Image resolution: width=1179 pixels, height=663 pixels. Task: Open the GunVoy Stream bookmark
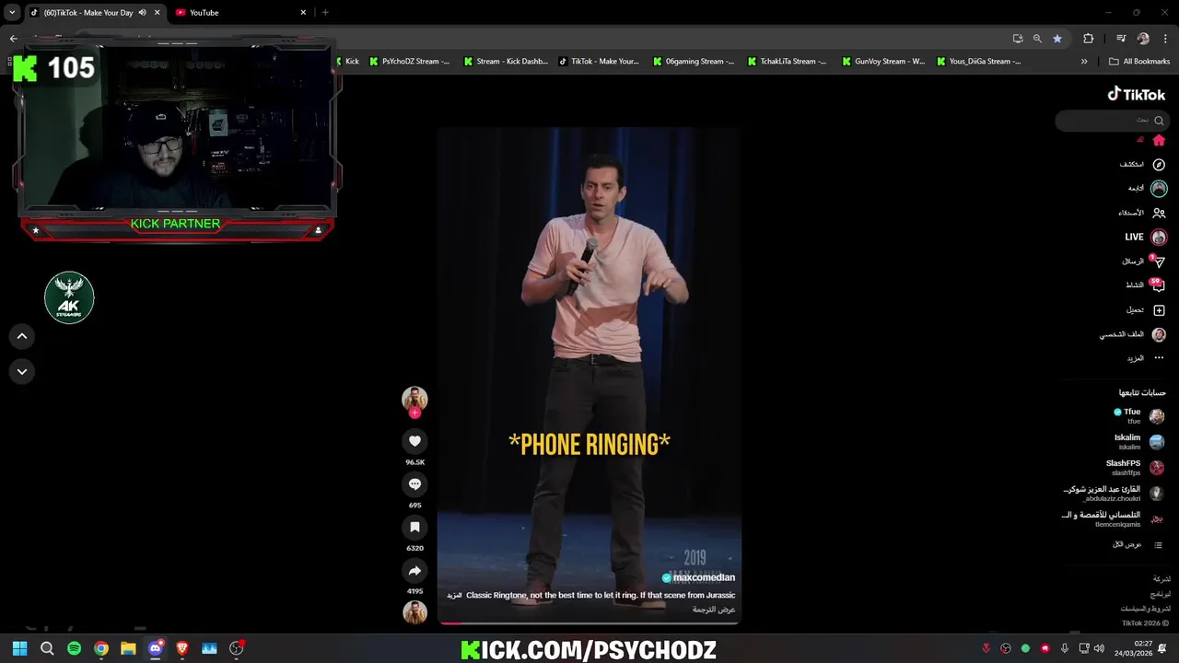click(x=882, y=62)
